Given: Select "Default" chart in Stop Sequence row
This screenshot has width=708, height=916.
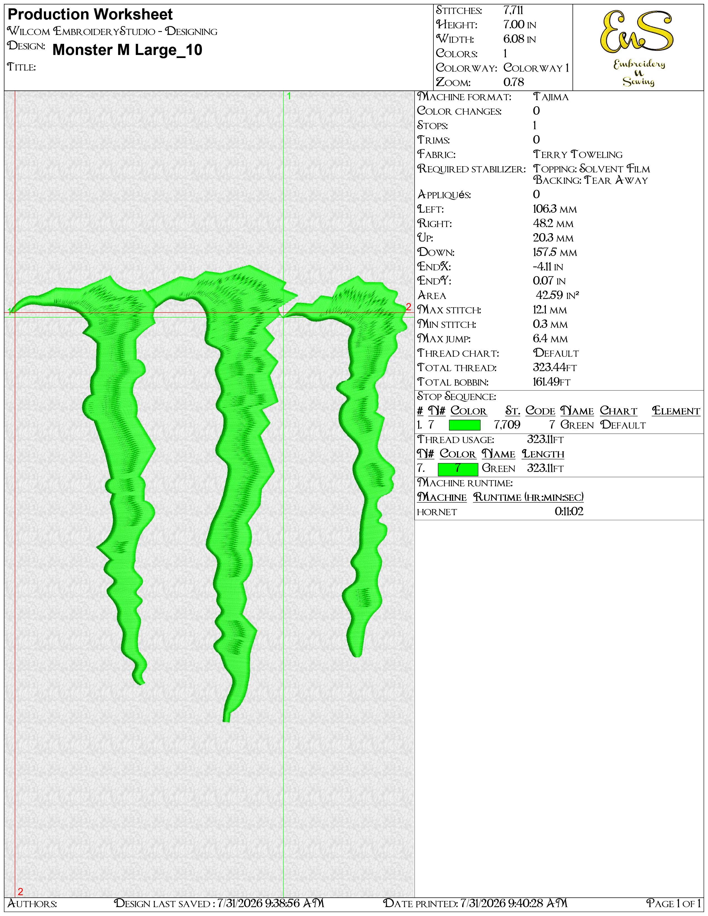Looking at the screenshot, I should [623, 425].
